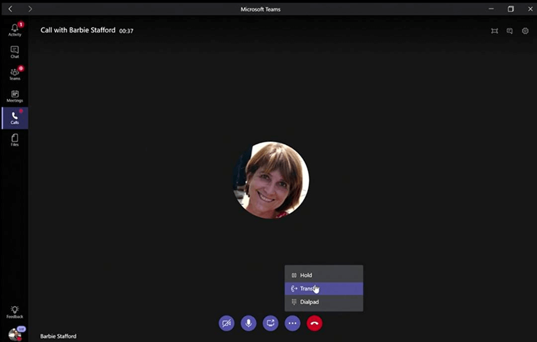537x342 pixels.
Task: Click the 00:37 call timer
Action: pos(126,31)
